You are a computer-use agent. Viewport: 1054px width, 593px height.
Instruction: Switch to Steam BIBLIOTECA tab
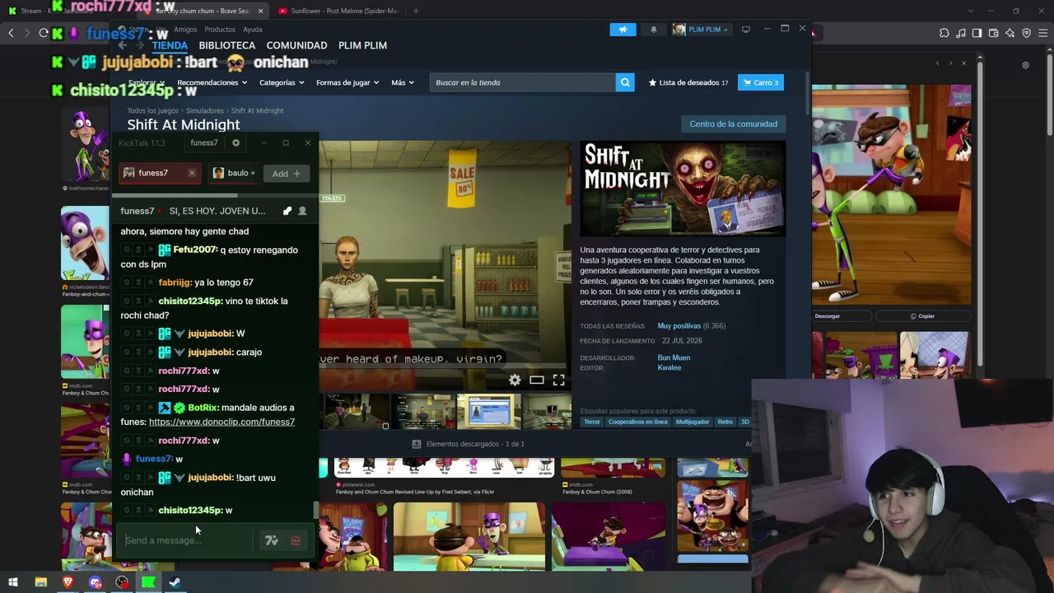pyautogui.click(x=227, y=45)
